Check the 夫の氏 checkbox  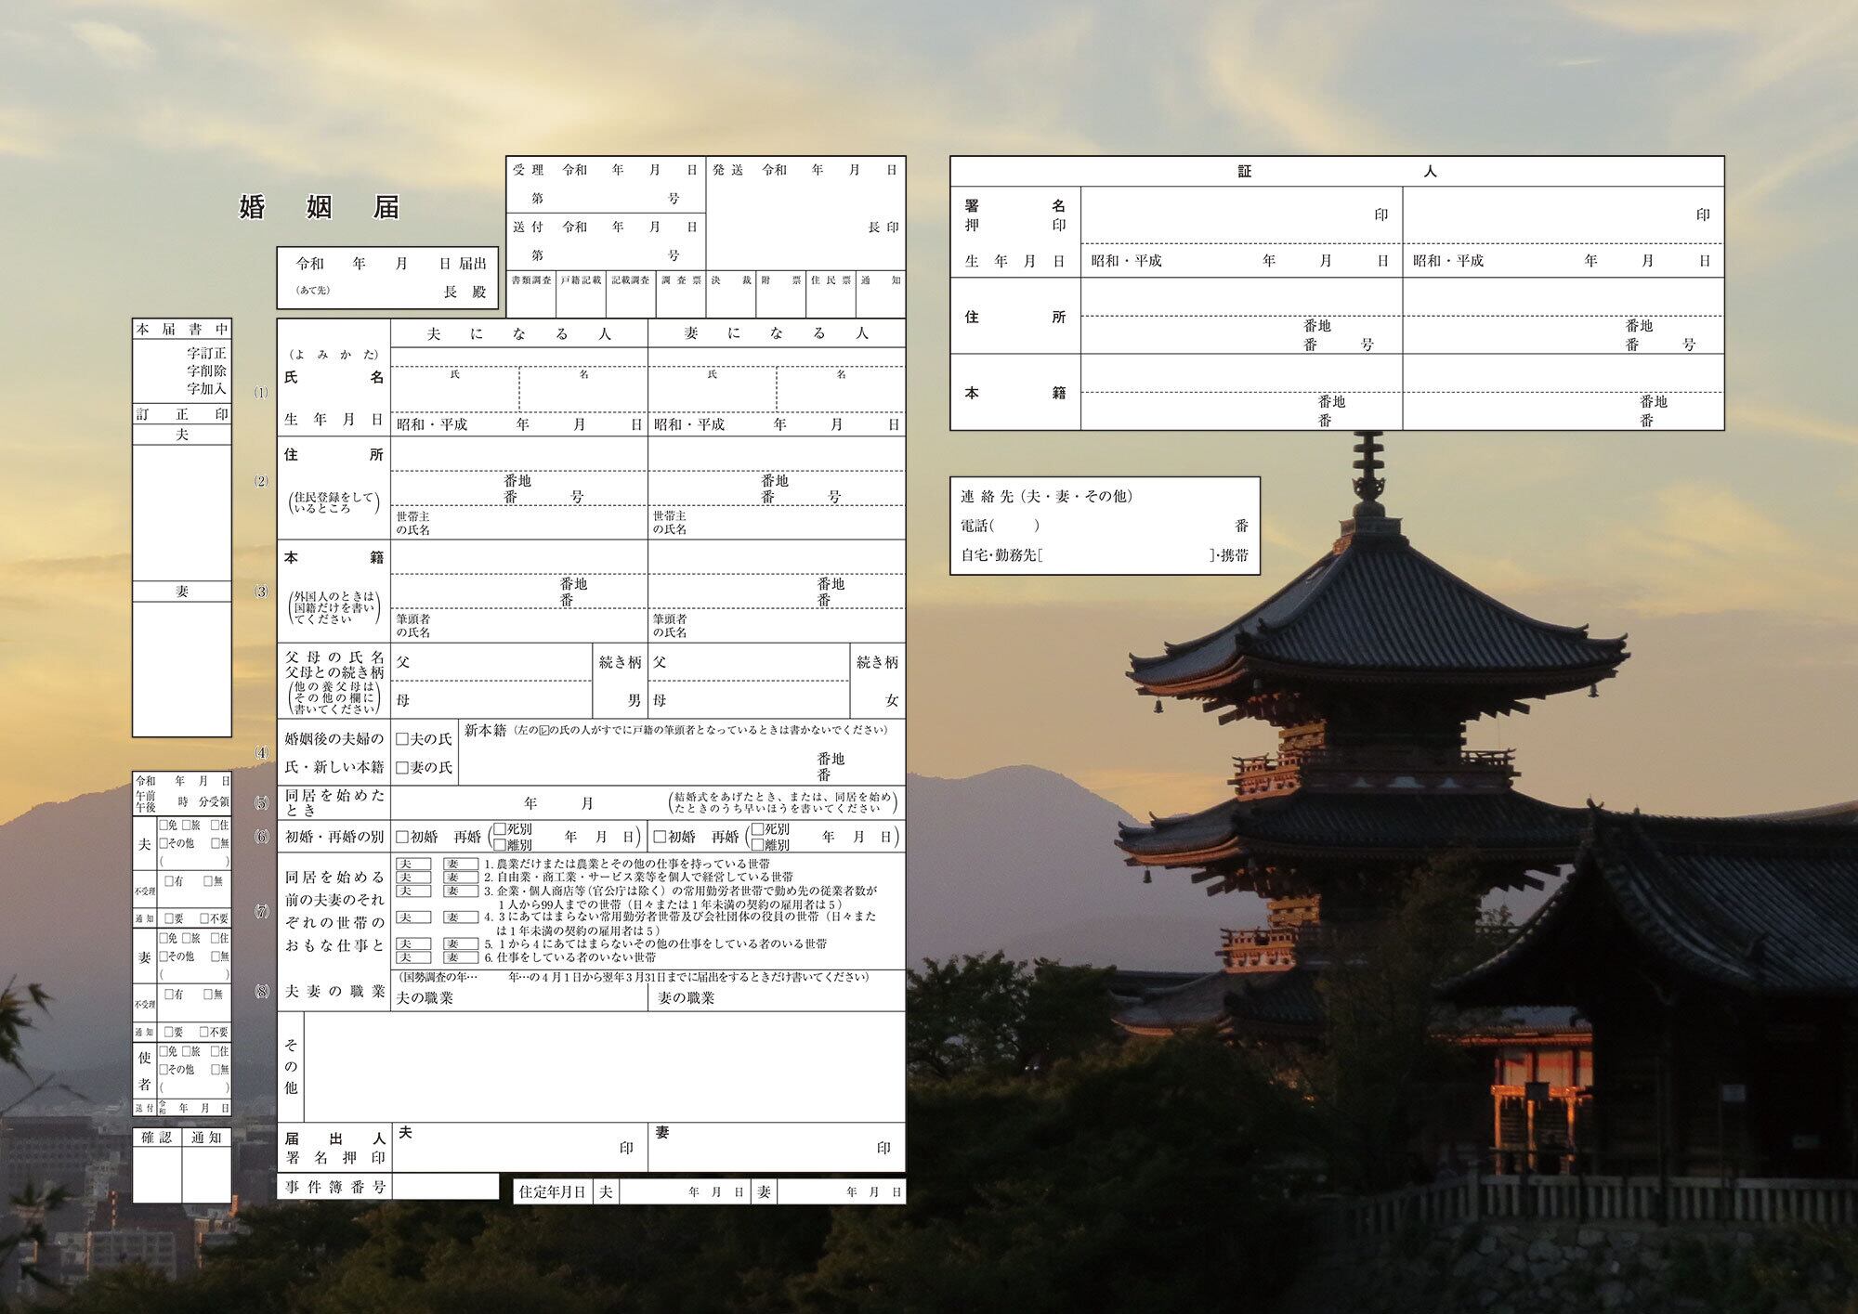coord(402,739)
